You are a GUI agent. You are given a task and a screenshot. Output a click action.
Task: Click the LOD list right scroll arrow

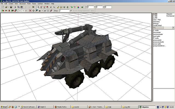tap(173, 28)
